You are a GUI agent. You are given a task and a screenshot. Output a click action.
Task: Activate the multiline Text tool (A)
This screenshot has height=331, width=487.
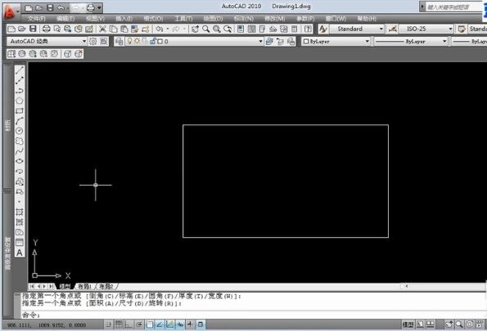click(x=20, y=253)
